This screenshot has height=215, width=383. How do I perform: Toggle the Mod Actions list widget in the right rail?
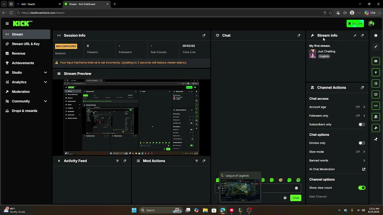coord(376,83)
